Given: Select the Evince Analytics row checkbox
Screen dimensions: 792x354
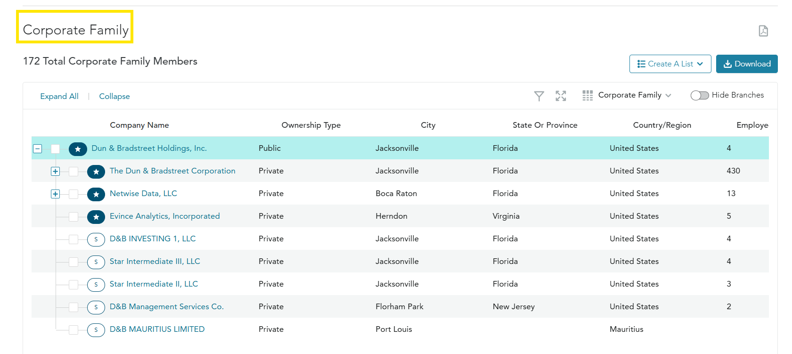Looking at the screenshot, I should click(x=73, y=217).
